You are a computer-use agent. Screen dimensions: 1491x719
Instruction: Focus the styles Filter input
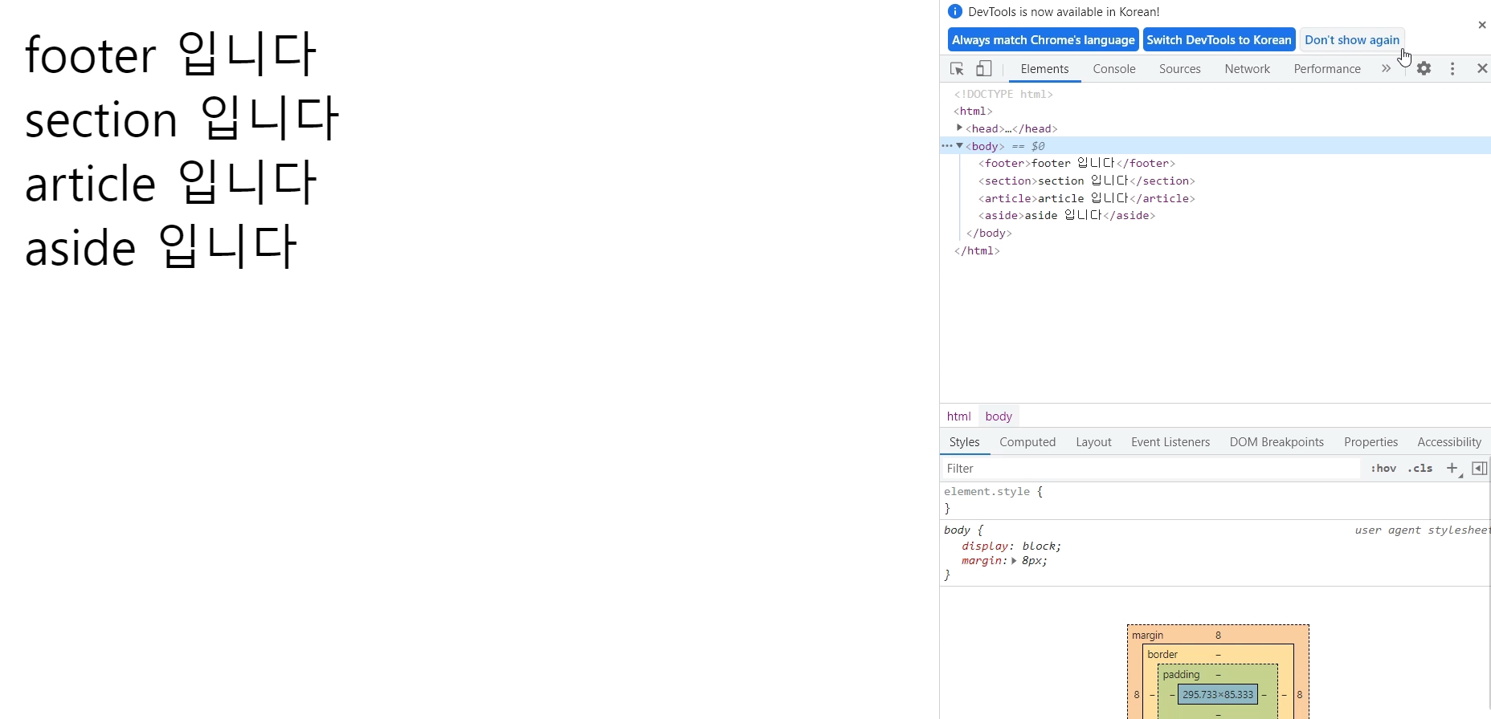tap(1150, 469)
